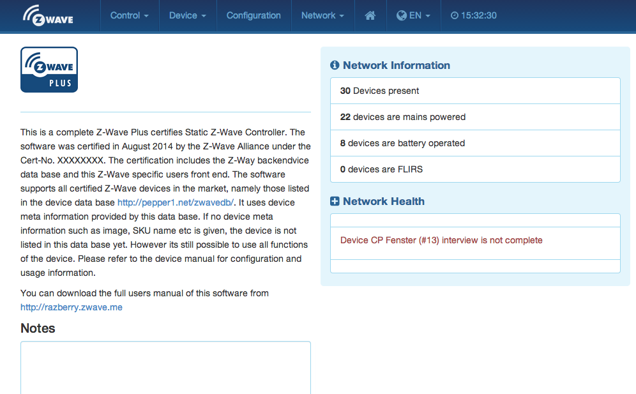Click the globe language icon
The image size is (636, 394).
[x=402, y=15]
